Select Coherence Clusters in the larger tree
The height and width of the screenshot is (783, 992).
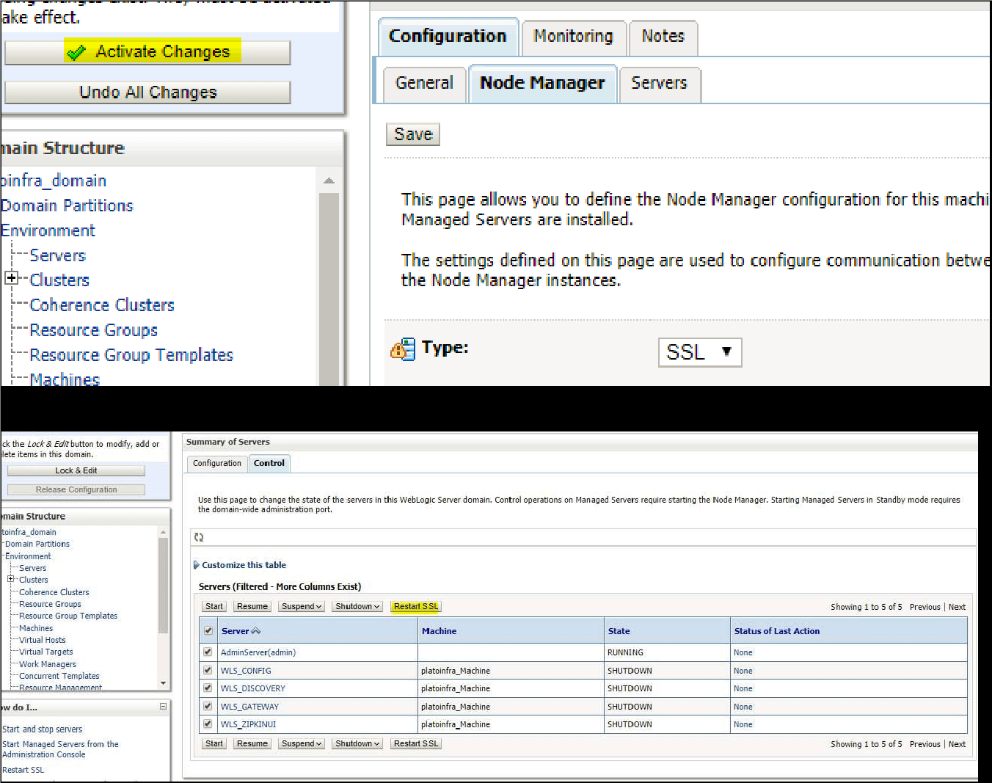pos(102,305)
